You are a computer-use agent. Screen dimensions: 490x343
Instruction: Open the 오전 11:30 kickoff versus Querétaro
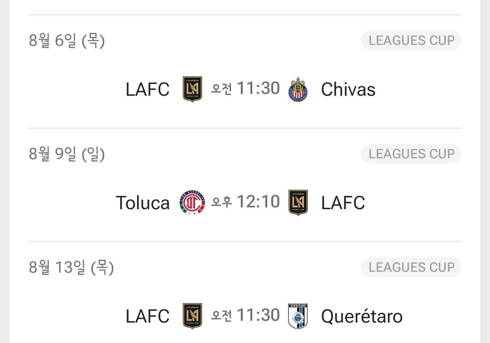tap(245, 315)
